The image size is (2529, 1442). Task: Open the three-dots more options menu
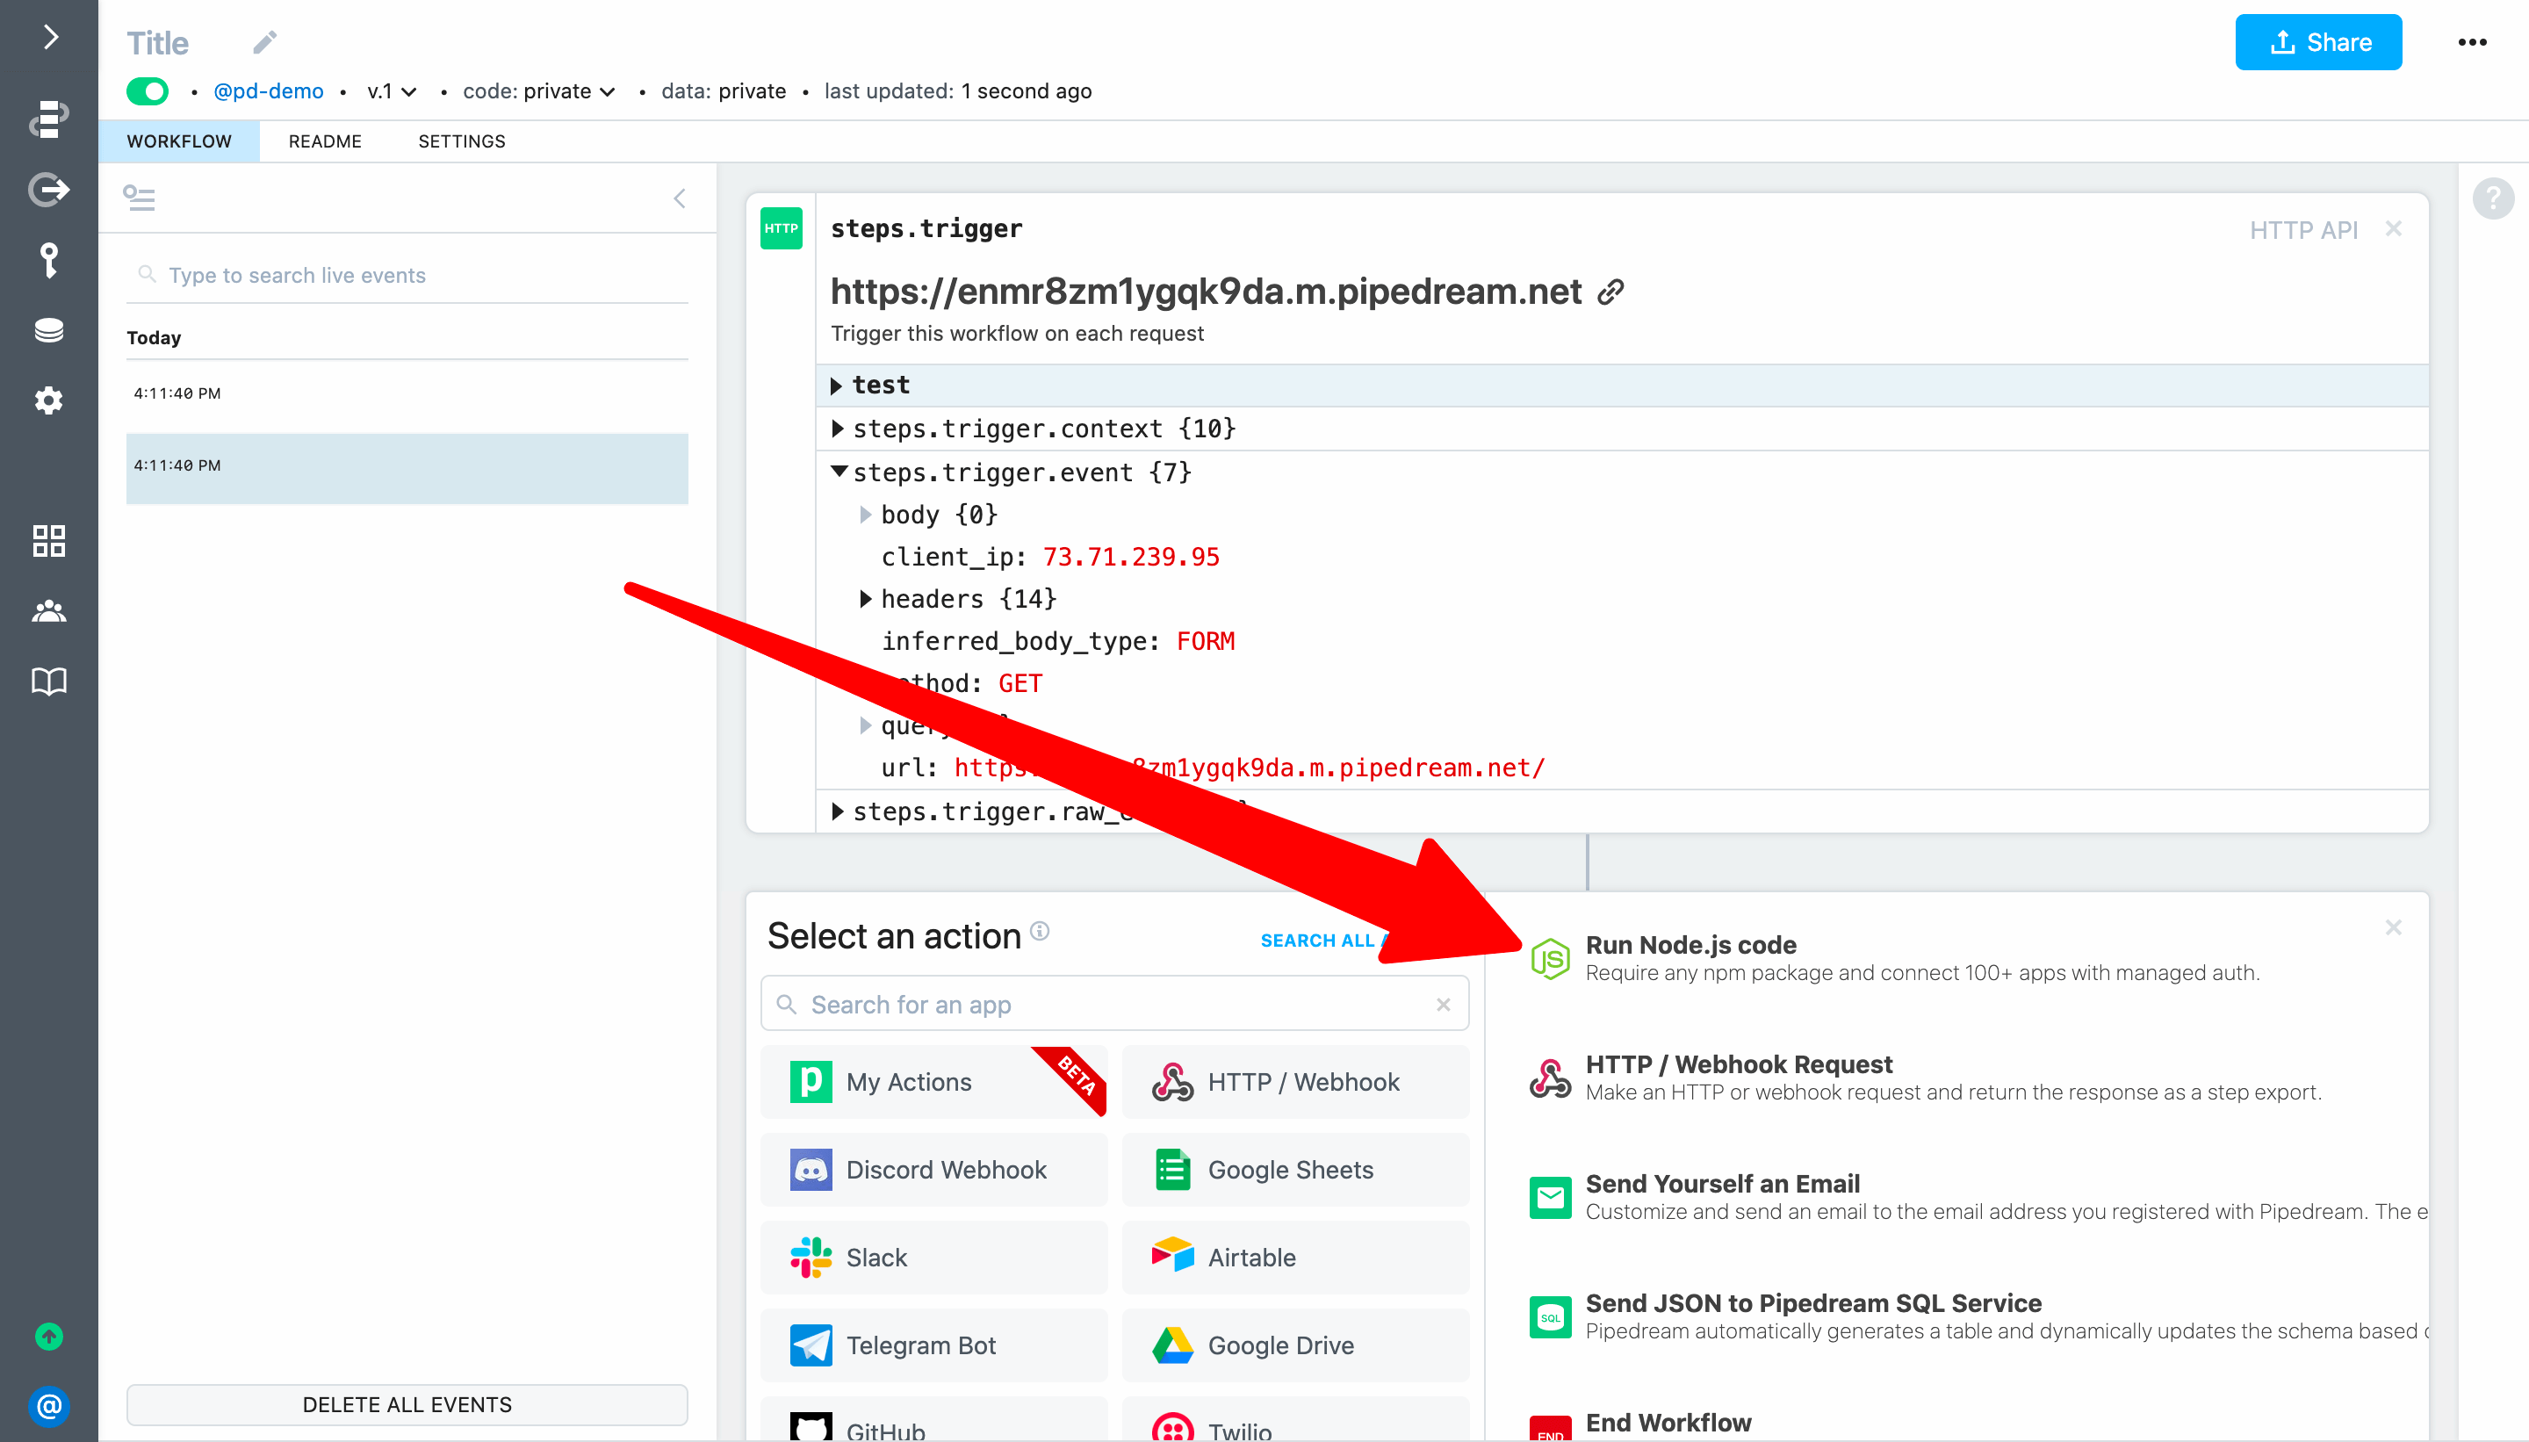(2472, 42)
